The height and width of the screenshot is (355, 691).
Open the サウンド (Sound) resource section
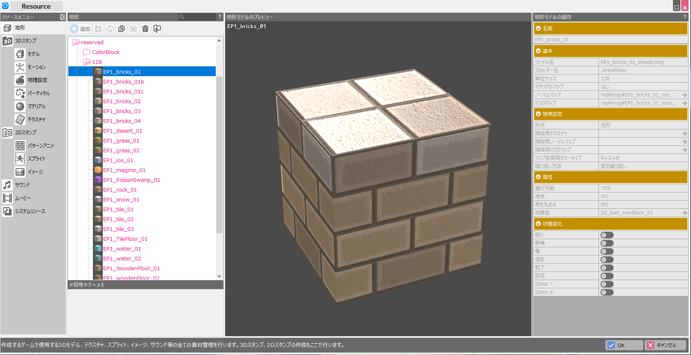pyautogui.click(x=22, y=185)
